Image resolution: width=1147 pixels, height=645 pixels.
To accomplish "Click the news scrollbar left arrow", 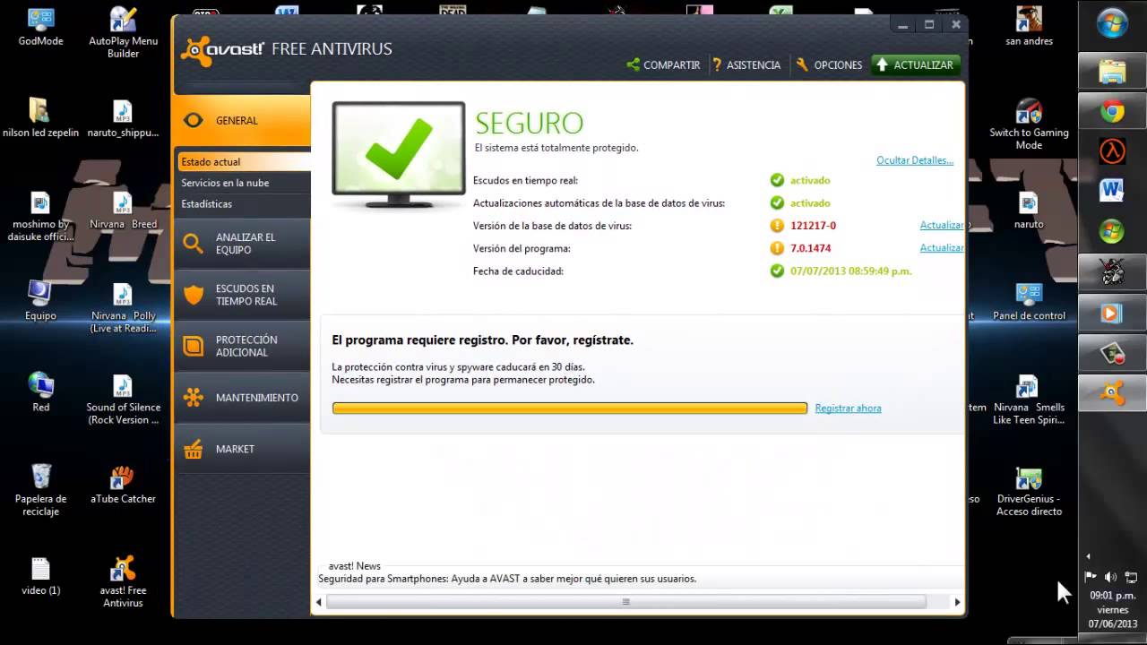I will point(320,602).
